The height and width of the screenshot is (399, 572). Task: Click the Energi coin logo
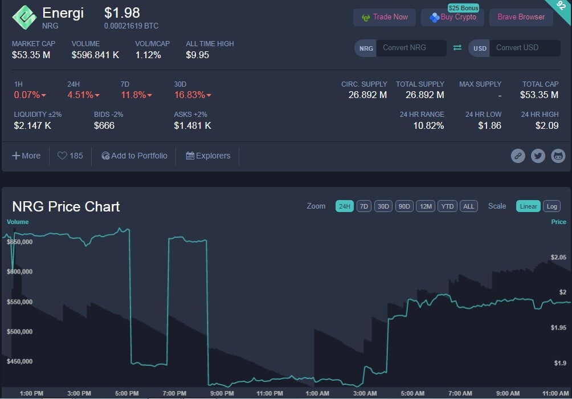(x=24, y=17)
